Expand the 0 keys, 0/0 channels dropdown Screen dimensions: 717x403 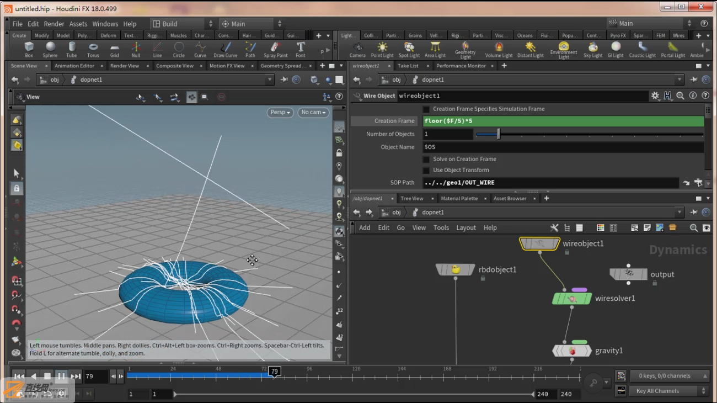pos(670,376)
